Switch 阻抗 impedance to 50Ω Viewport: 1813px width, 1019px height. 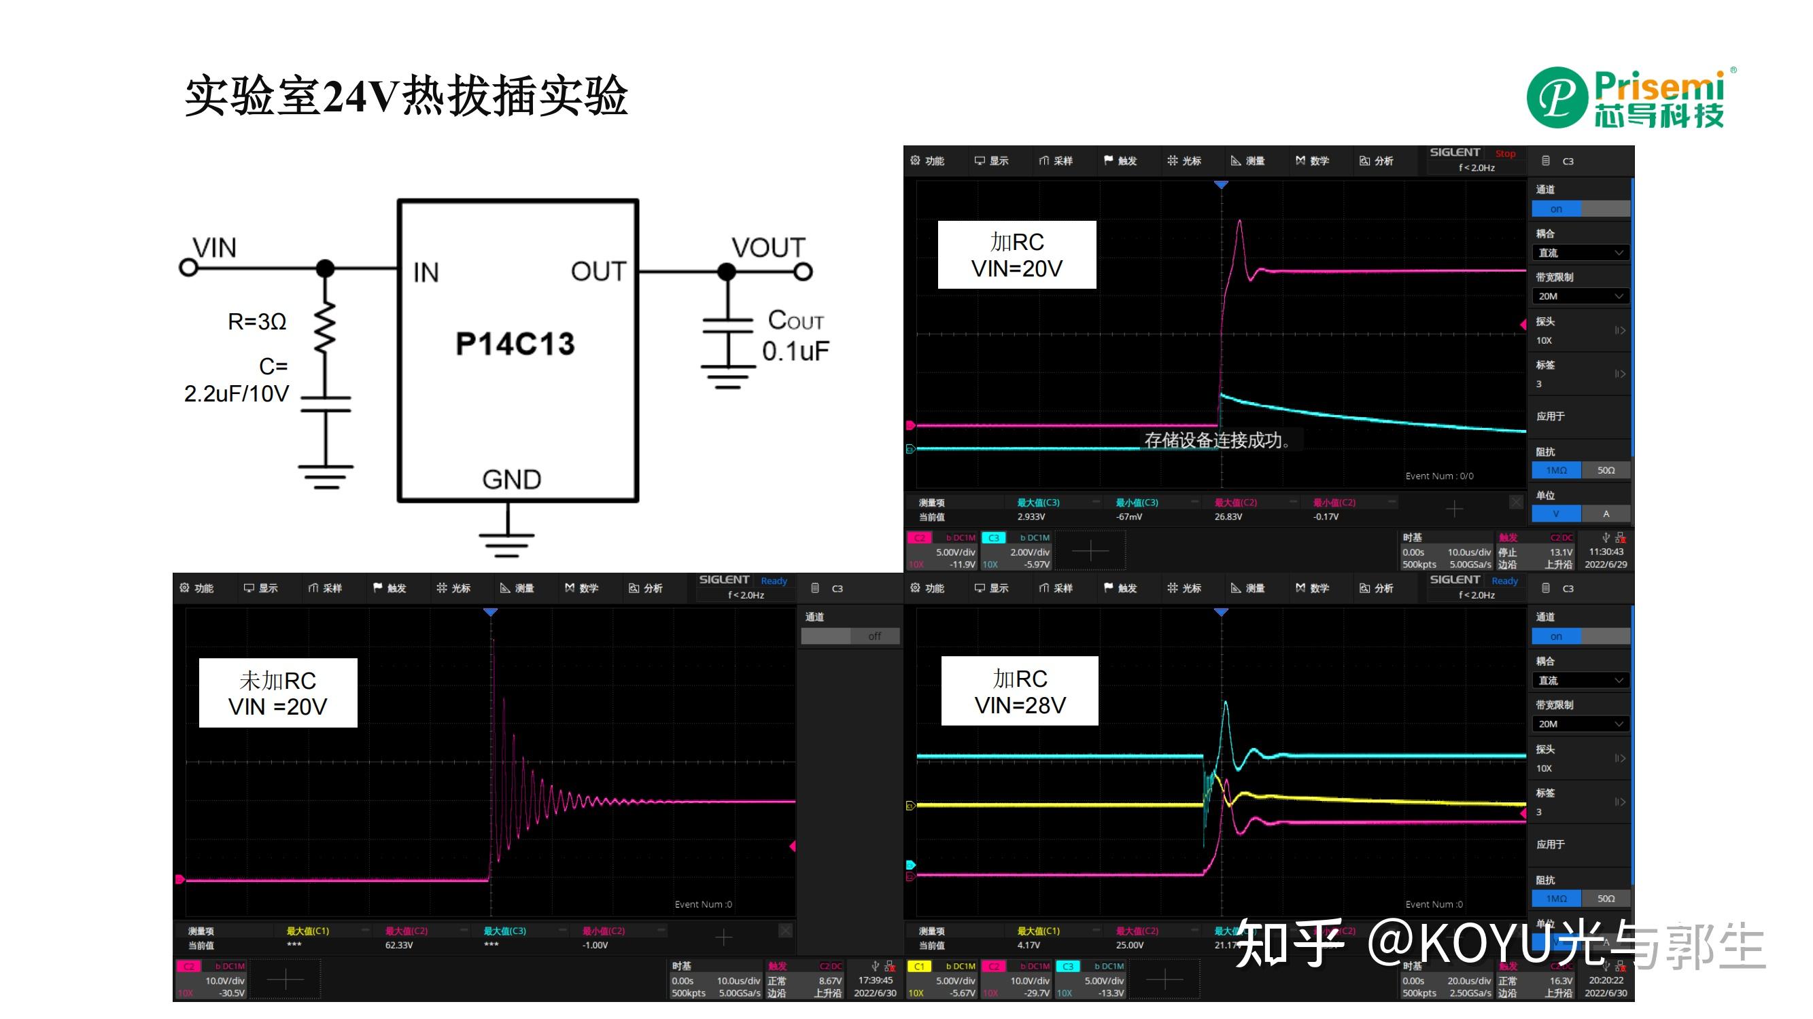(1608, 470)
